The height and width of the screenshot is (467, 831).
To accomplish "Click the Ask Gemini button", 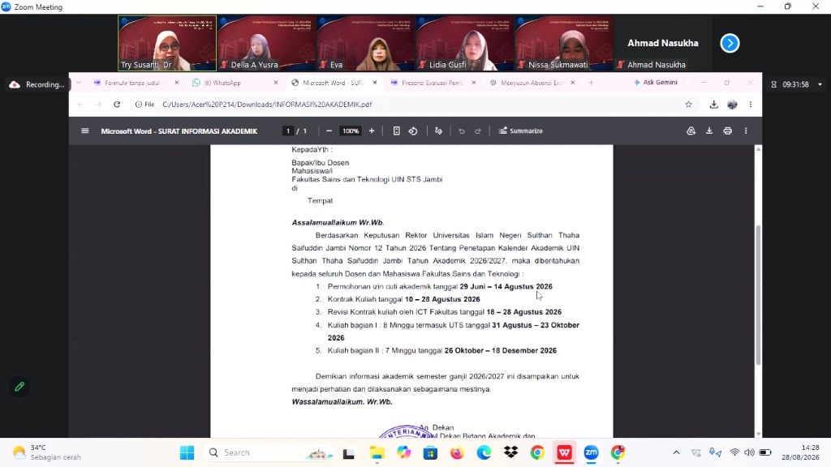I will pyautogui.click(x=656, y=83).
